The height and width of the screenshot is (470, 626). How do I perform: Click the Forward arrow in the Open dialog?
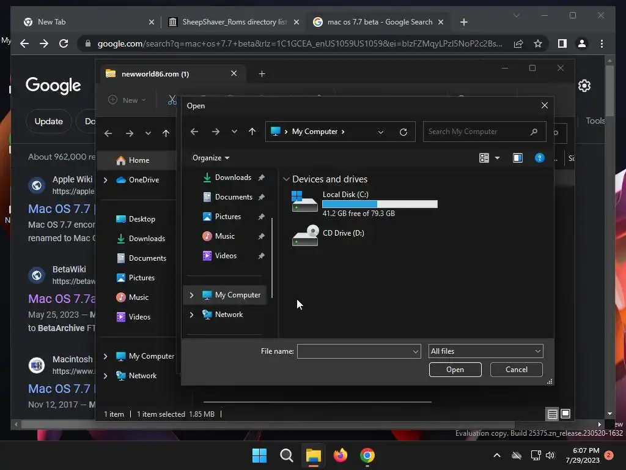click(216, 132)
